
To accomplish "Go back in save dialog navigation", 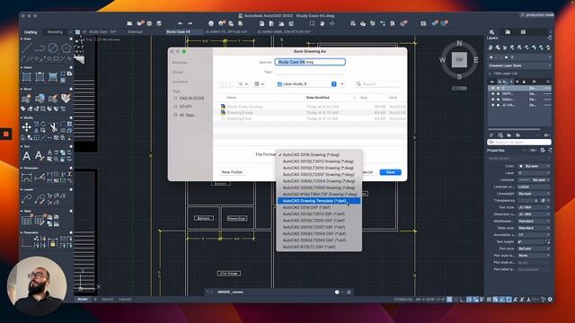I will pos(223,83).
